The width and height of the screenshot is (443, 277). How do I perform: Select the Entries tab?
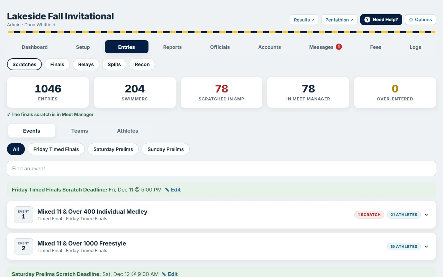[127, 47]
